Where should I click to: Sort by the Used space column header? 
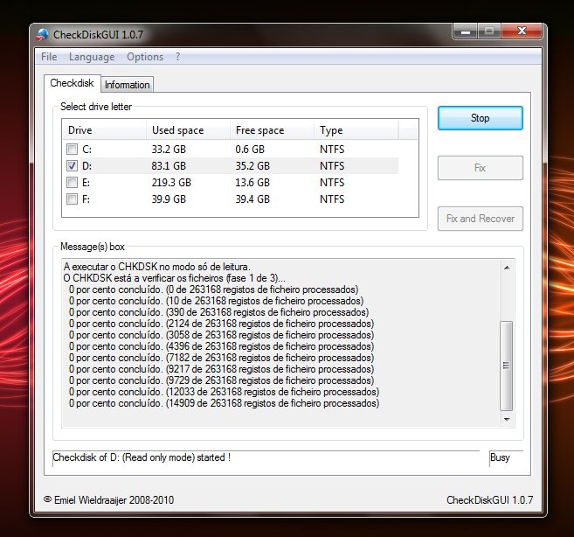pos(188,130)
